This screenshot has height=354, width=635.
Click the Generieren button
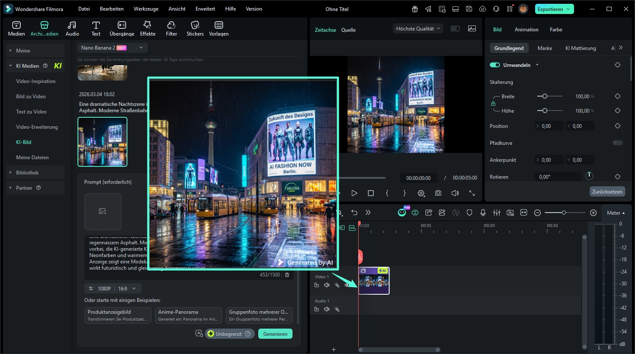(x=275, y=334)
